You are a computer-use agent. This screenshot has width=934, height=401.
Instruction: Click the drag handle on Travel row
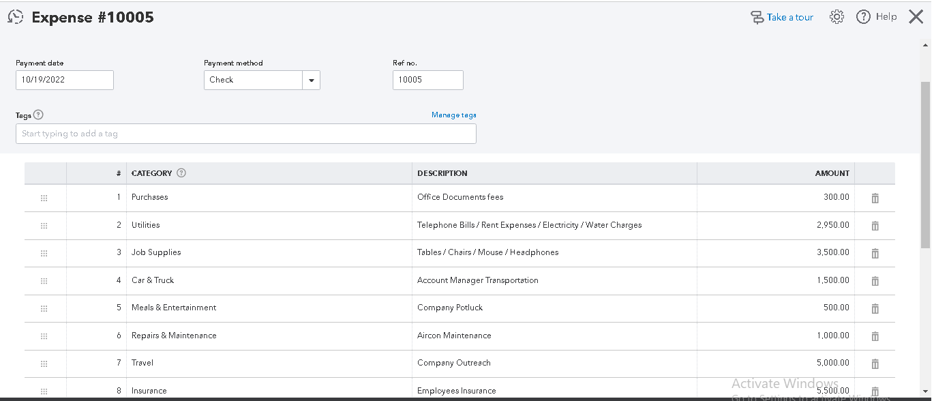(44, 363)
